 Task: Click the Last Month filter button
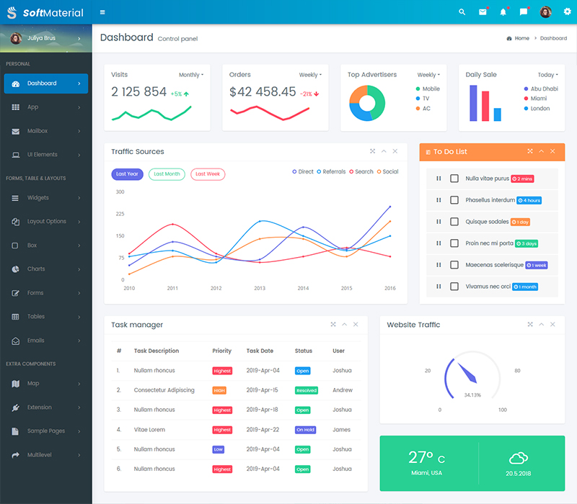(x=167, y=174)
